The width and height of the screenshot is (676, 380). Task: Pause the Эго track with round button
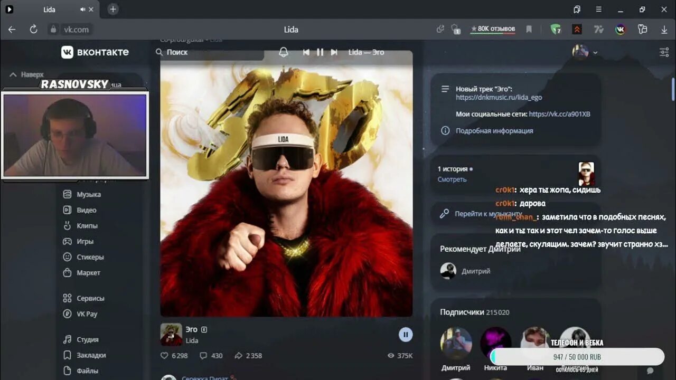406,334
